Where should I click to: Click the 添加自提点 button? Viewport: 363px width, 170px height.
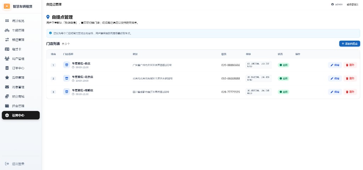pos(350,43)
